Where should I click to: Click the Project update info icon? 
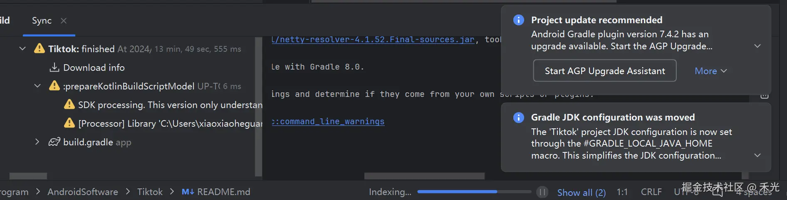(519, 20)
